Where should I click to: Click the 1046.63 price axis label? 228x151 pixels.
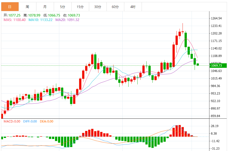click(x=216, y=71)
